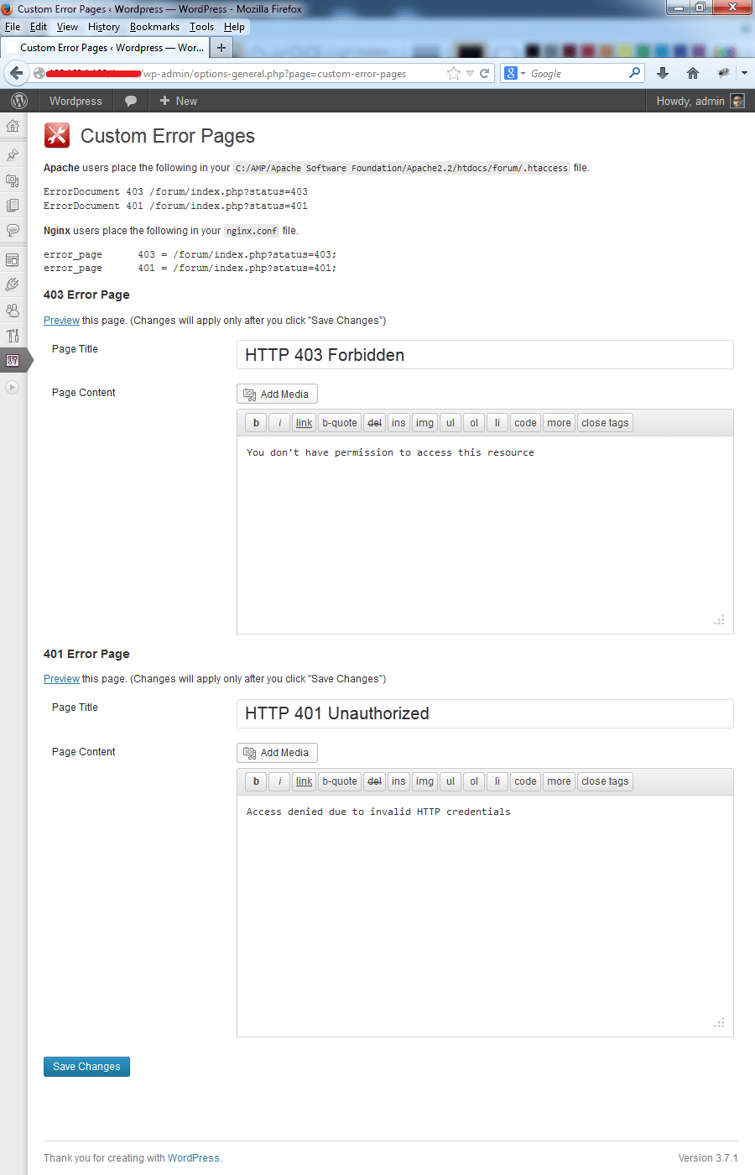Click the browser address bar URL

click(x=243, y=74)
